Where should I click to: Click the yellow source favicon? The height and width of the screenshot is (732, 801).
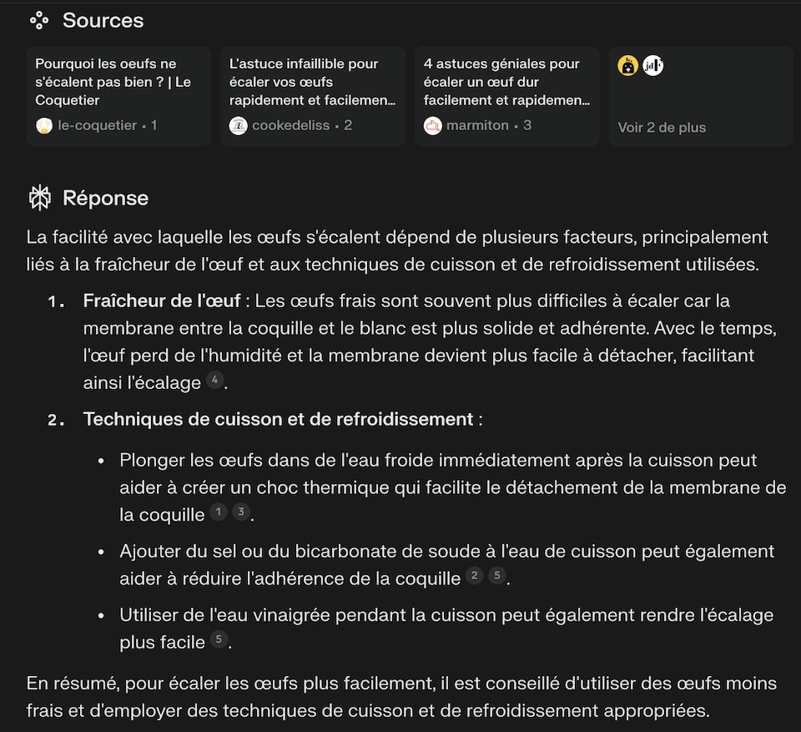[627, 65]
